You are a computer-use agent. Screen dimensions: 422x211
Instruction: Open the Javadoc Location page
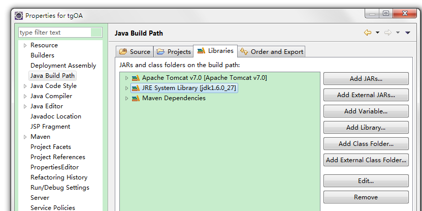pyautogui.click(x=56, y=116)
